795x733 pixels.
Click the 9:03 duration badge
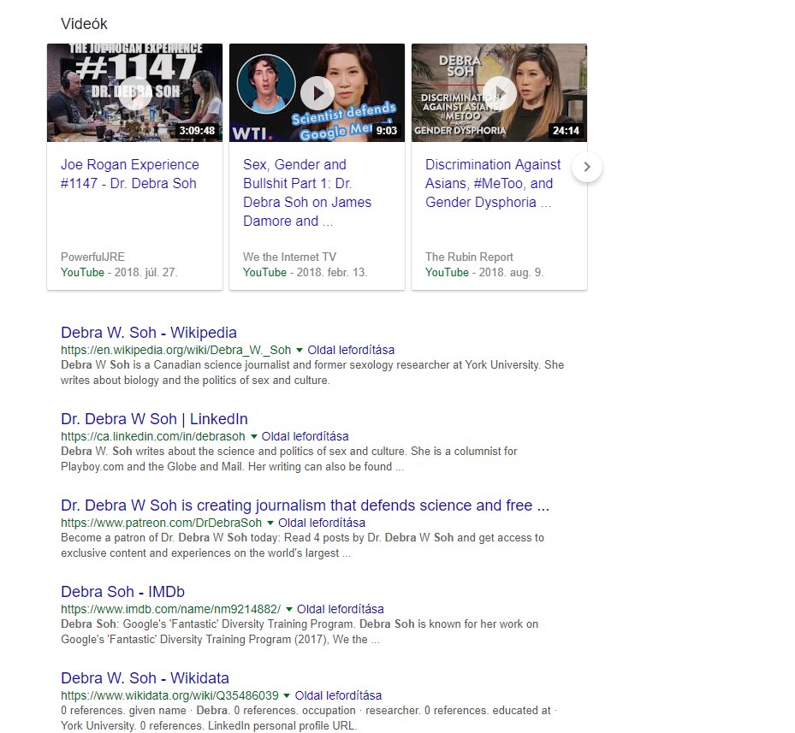(386, 131)
